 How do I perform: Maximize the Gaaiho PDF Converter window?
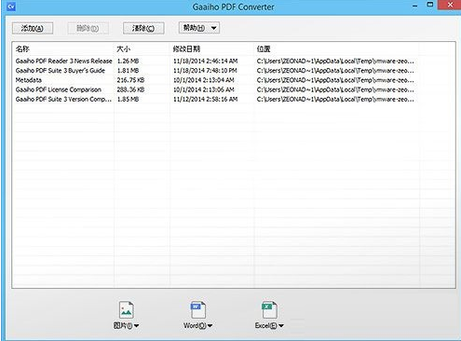(x=430, y=5)
